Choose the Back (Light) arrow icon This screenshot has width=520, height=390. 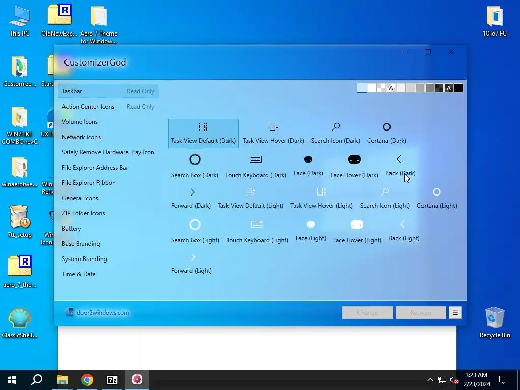[x=404, y=231]
